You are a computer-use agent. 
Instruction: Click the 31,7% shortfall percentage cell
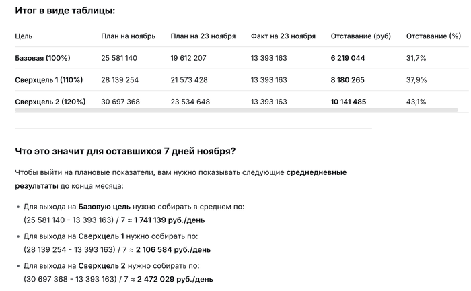416,58
